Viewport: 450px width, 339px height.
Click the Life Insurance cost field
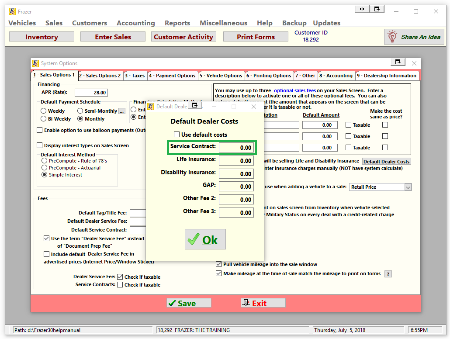(x=236, y=161)
